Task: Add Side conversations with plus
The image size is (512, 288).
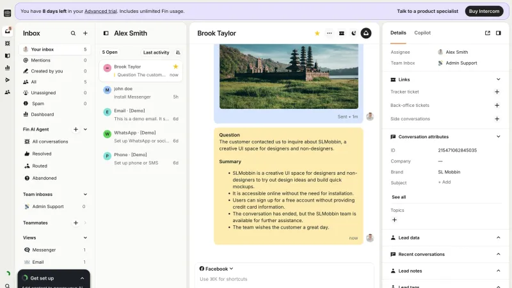Action: pyautogui.click(x=497, y=119)
